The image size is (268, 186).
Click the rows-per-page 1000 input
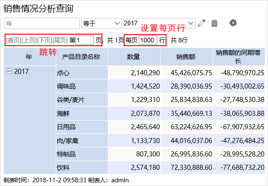(x=148, y=40)
